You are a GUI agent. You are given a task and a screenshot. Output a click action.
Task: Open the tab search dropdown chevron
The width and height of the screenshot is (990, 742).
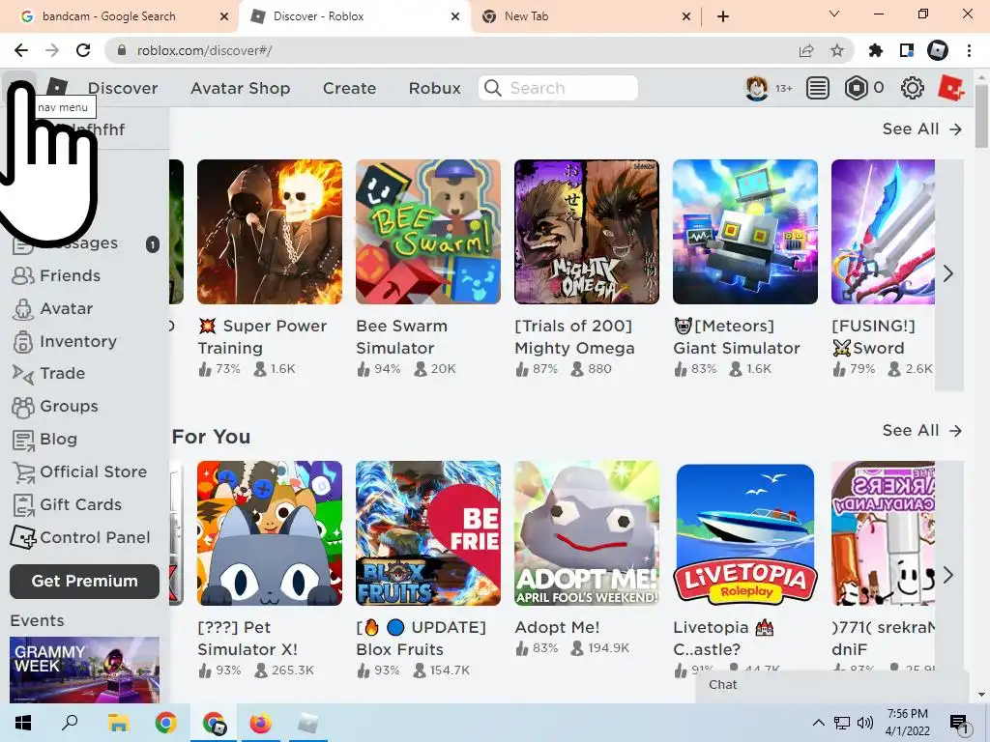pos(834,14)
